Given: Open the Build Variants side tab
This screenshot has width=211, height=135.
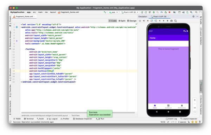Looking at the screenshot, I should [x=10, y=108].
